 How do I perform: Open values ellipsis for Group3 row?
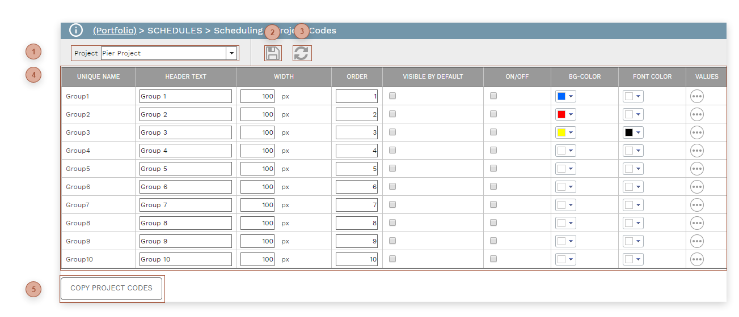(696, 132)
